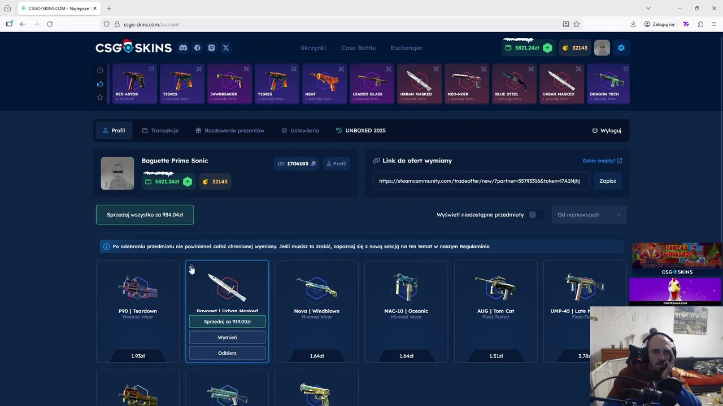Go to Exchanger in navigation
This screenshot has width=723, height=406.
point(406,48)
